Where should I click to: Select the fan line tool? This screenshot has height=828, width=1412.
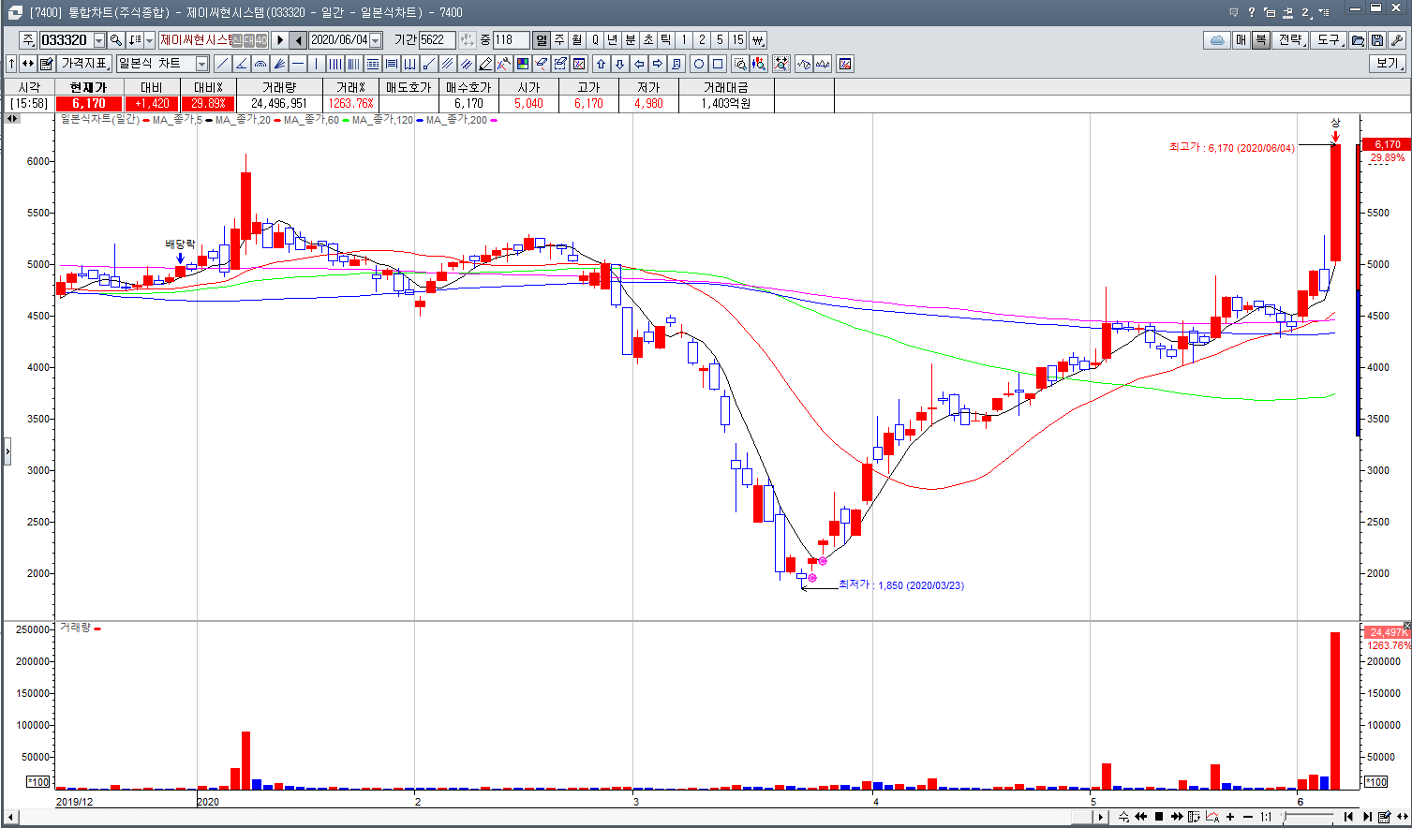pos(278,64)
